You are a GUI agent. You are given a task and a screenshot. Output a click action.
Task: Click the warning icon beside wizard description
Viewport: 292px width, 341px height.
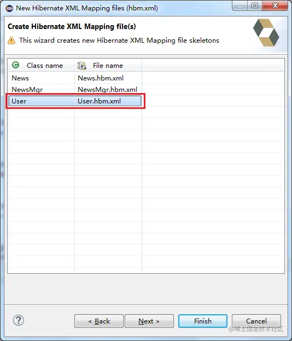[11, 41]
